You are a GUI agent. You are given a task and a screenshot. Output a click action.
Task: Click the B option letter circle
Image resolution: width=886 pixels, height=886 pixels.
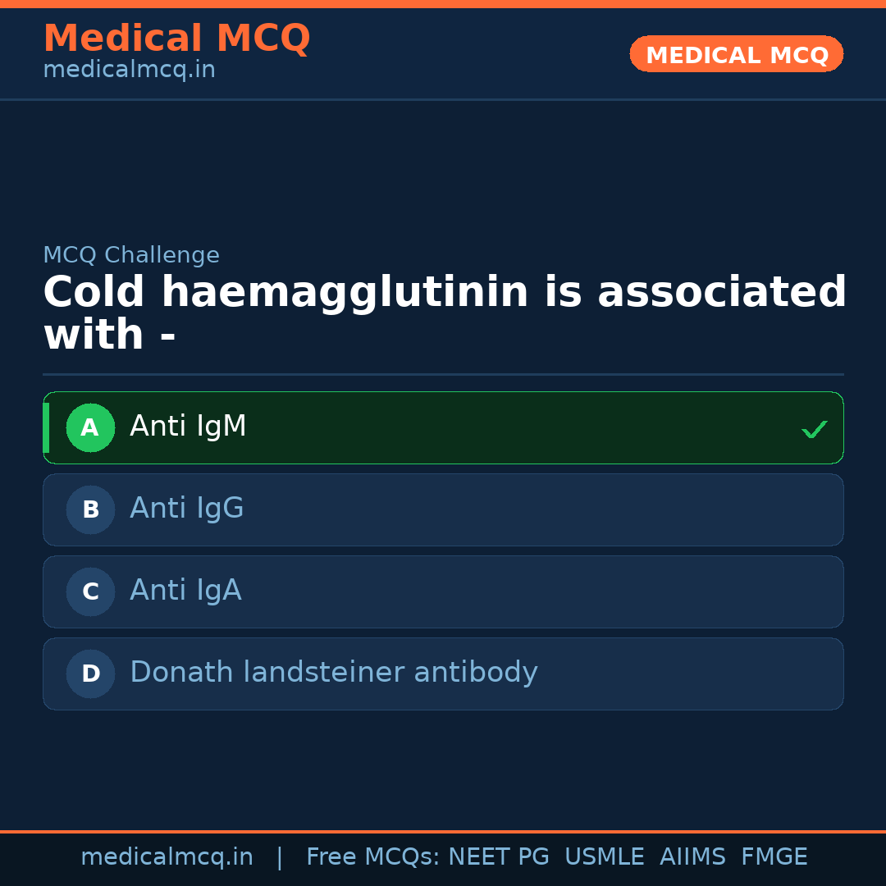[90, 509]
